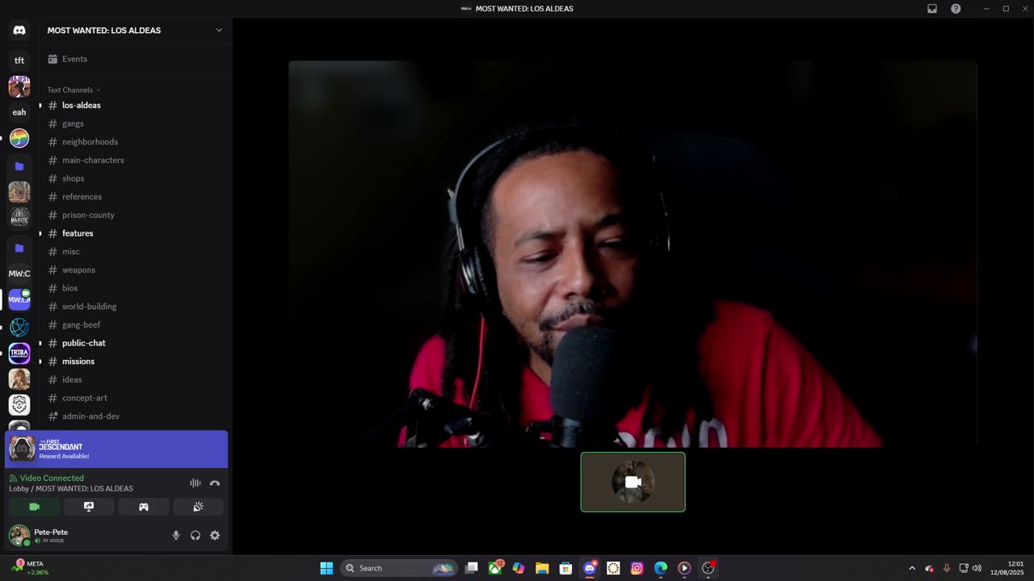Mute the microphone in user panel
The height and width of the screenshot is (581, 1034).
(x=176, y=535)
